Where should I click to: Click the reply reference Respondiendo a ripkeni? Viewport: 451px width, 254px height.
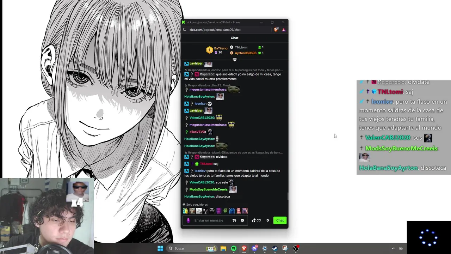coord(233,153)
